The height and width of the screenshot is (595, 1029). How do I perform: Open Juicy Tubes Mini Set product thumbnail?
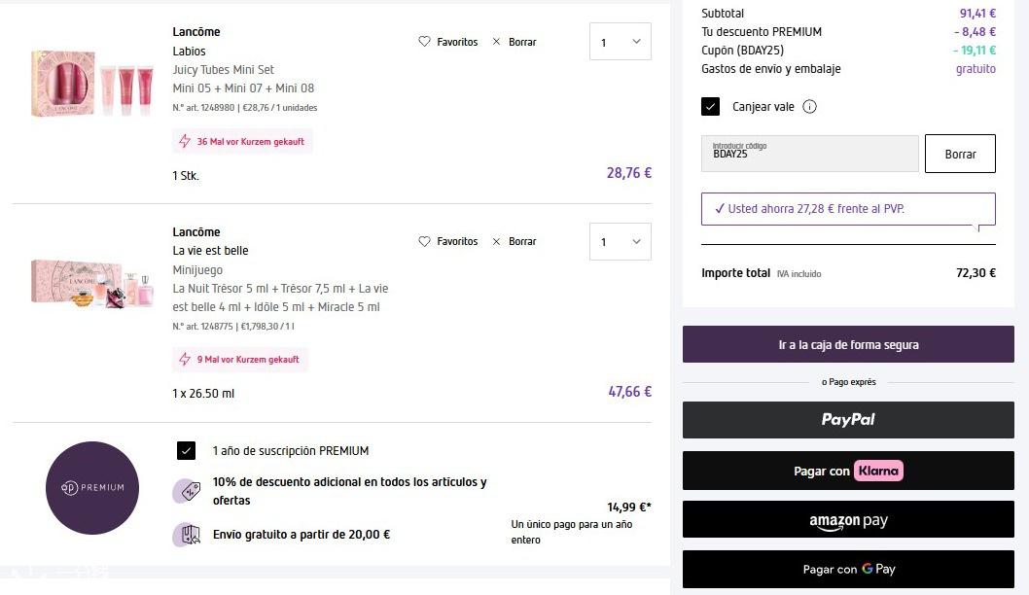[x=92, y=83]
